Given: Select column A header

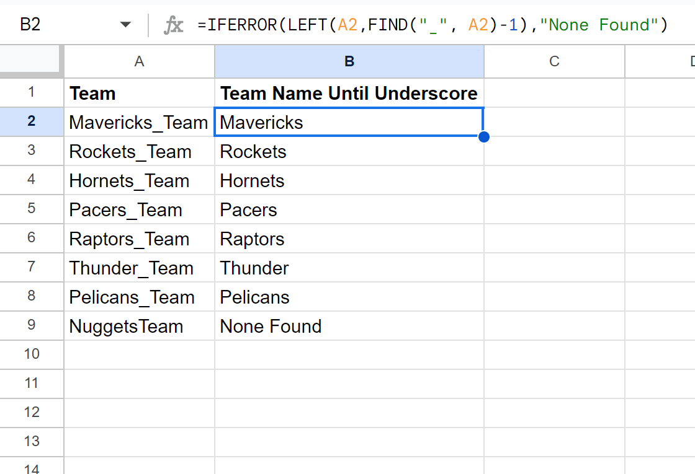Looking at the screenshot, I should pyautogui.click(x=139, y=61).
